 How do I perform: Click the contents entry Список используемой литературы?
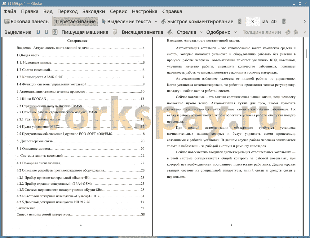[81, 214]
